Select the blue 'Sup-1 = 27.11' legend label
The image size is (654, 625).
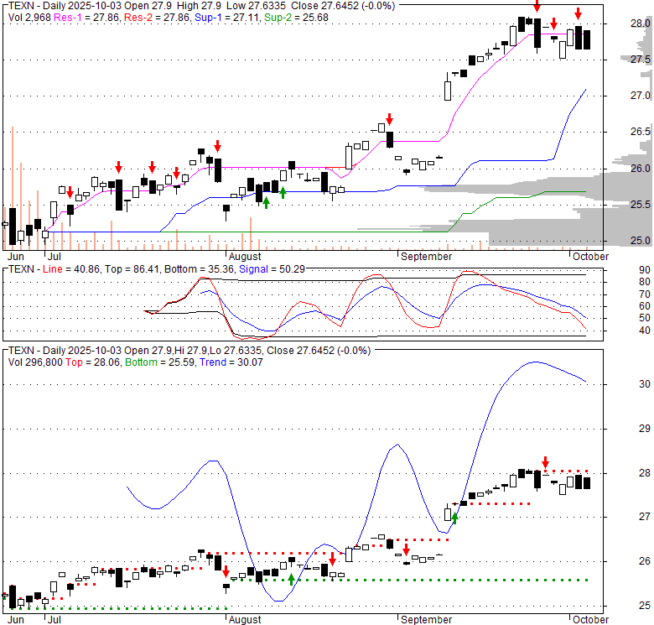pyautogui.click(x=228, y=18)
